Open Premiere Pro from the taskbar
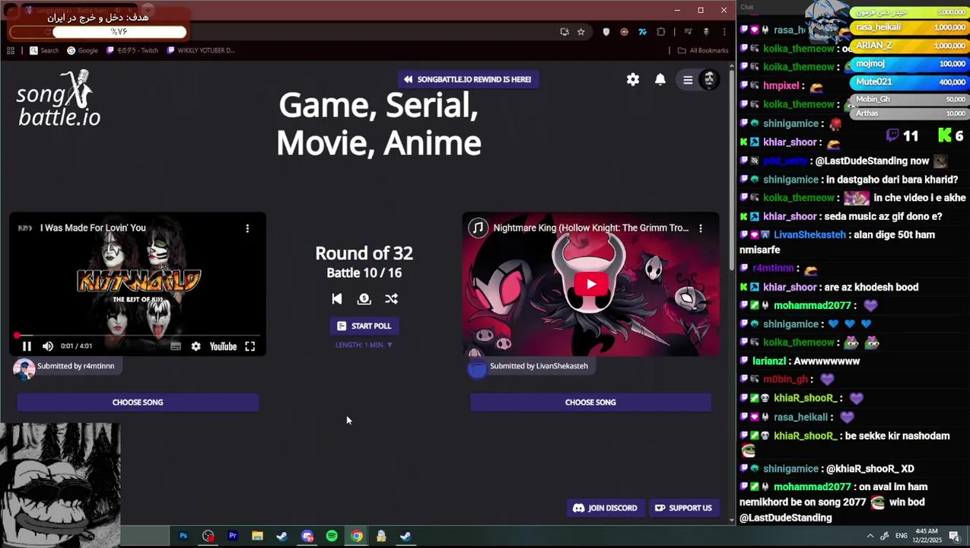 coord(233,536)
